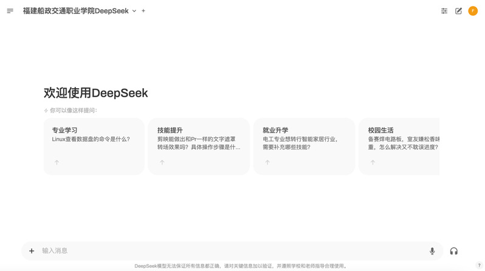Open the sidebar with the hamburger menu icon

click(10, 11)
